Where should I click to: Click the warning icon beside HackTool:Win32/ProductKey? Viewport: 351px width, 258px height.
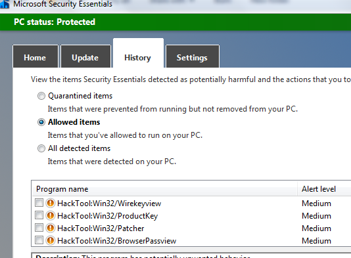pyautogui.click(x=51, y=216)
